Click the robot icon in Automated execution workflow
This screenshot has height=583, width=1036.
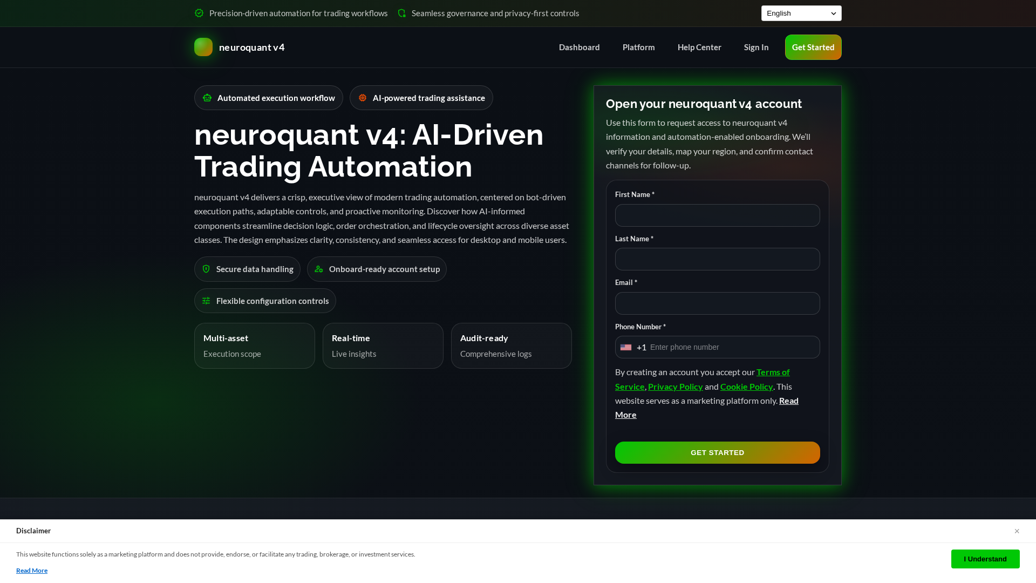(x=207, y=98)
